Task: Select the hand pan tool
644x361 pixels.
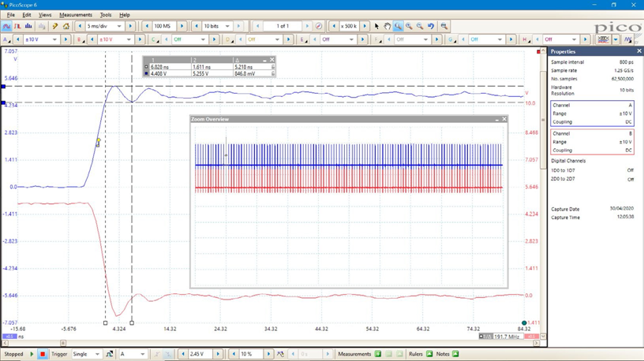Action: [387, 26]
